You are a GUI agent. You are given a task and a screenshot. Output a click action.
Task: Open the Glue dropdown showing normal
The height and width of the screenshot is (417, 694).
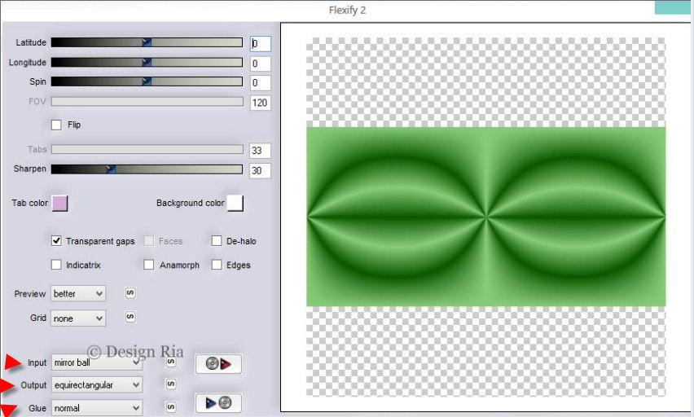tap(97, 408)
